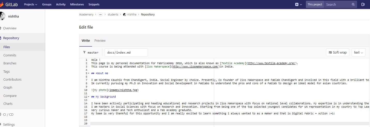Click Repository in the breadcrumb
370x127 pixels.
148,14
